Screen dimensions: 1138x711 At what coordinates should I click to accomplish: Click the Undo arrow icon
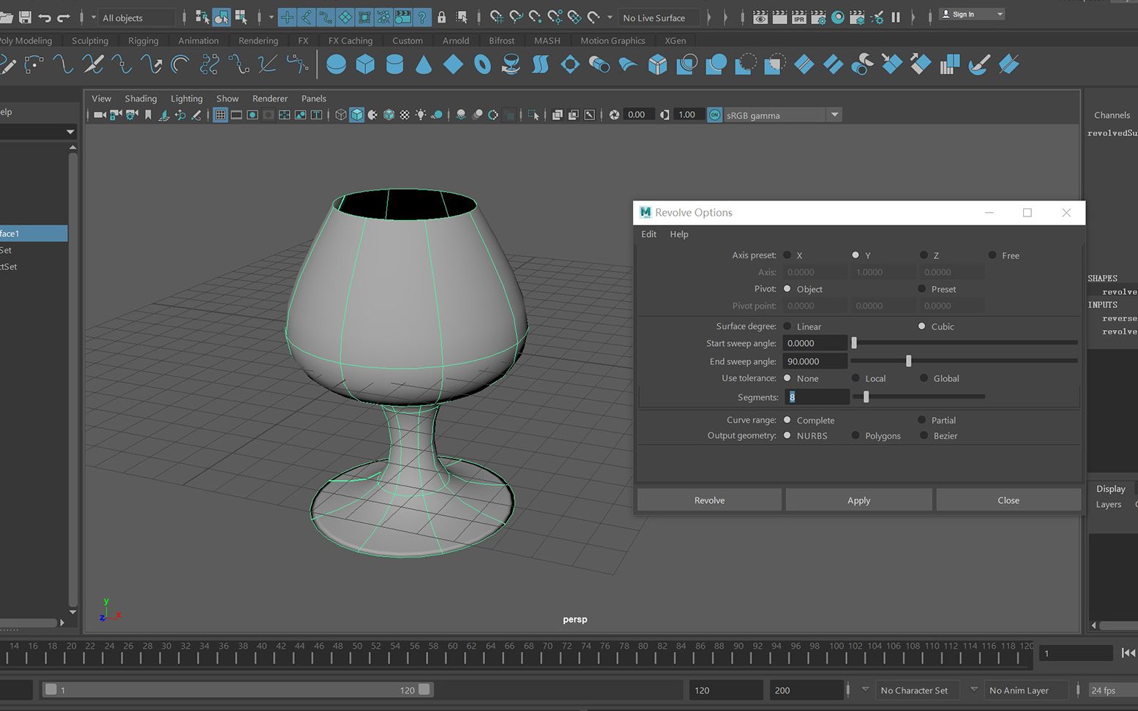(45, 17)
